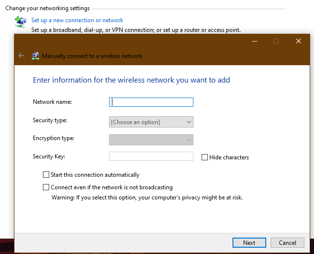This screenshot has height=254, width=314.
Task: Open the Encryption type dropdown
Action: click(151, 140)
